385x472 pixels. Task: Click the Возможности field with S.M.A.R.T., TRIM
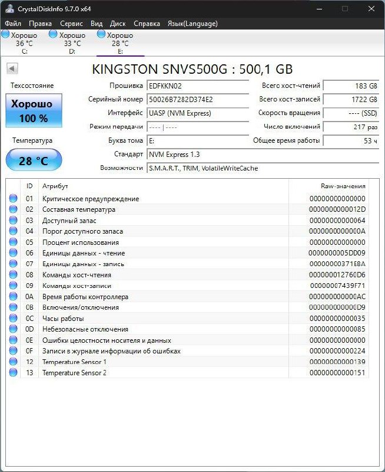pos(263,168)
